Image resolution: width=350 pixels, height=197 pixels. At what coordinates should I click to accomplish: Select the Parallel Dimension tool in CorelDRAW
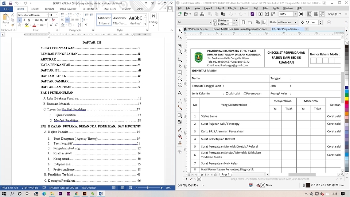(x=180, y=101)
